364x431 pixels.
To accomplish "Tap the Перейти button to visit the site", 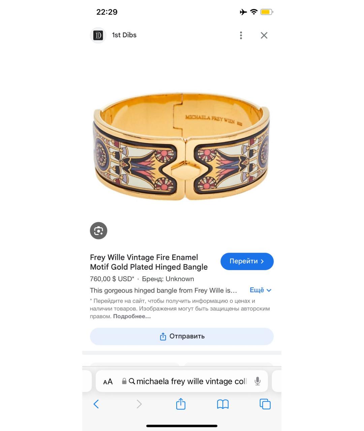I will 247,261.
